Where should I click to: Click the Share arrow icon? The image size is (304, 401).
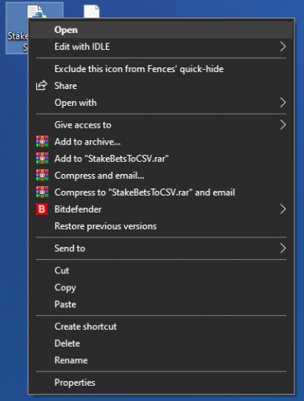click(x=42, y=86)
